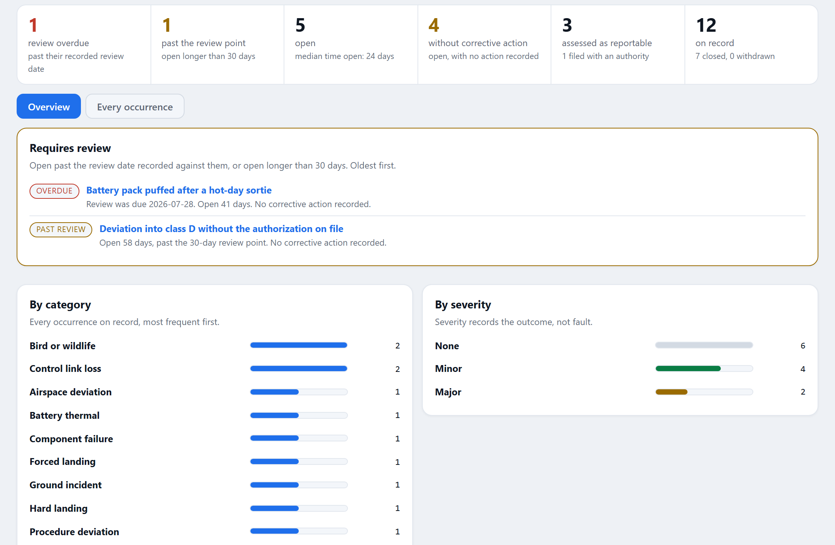Select the None severity label

(x=447, y=346)
